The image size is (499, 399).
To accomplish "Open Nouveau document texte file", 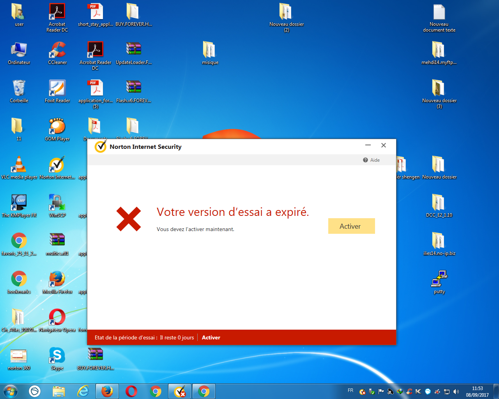I will pos(439,18).
